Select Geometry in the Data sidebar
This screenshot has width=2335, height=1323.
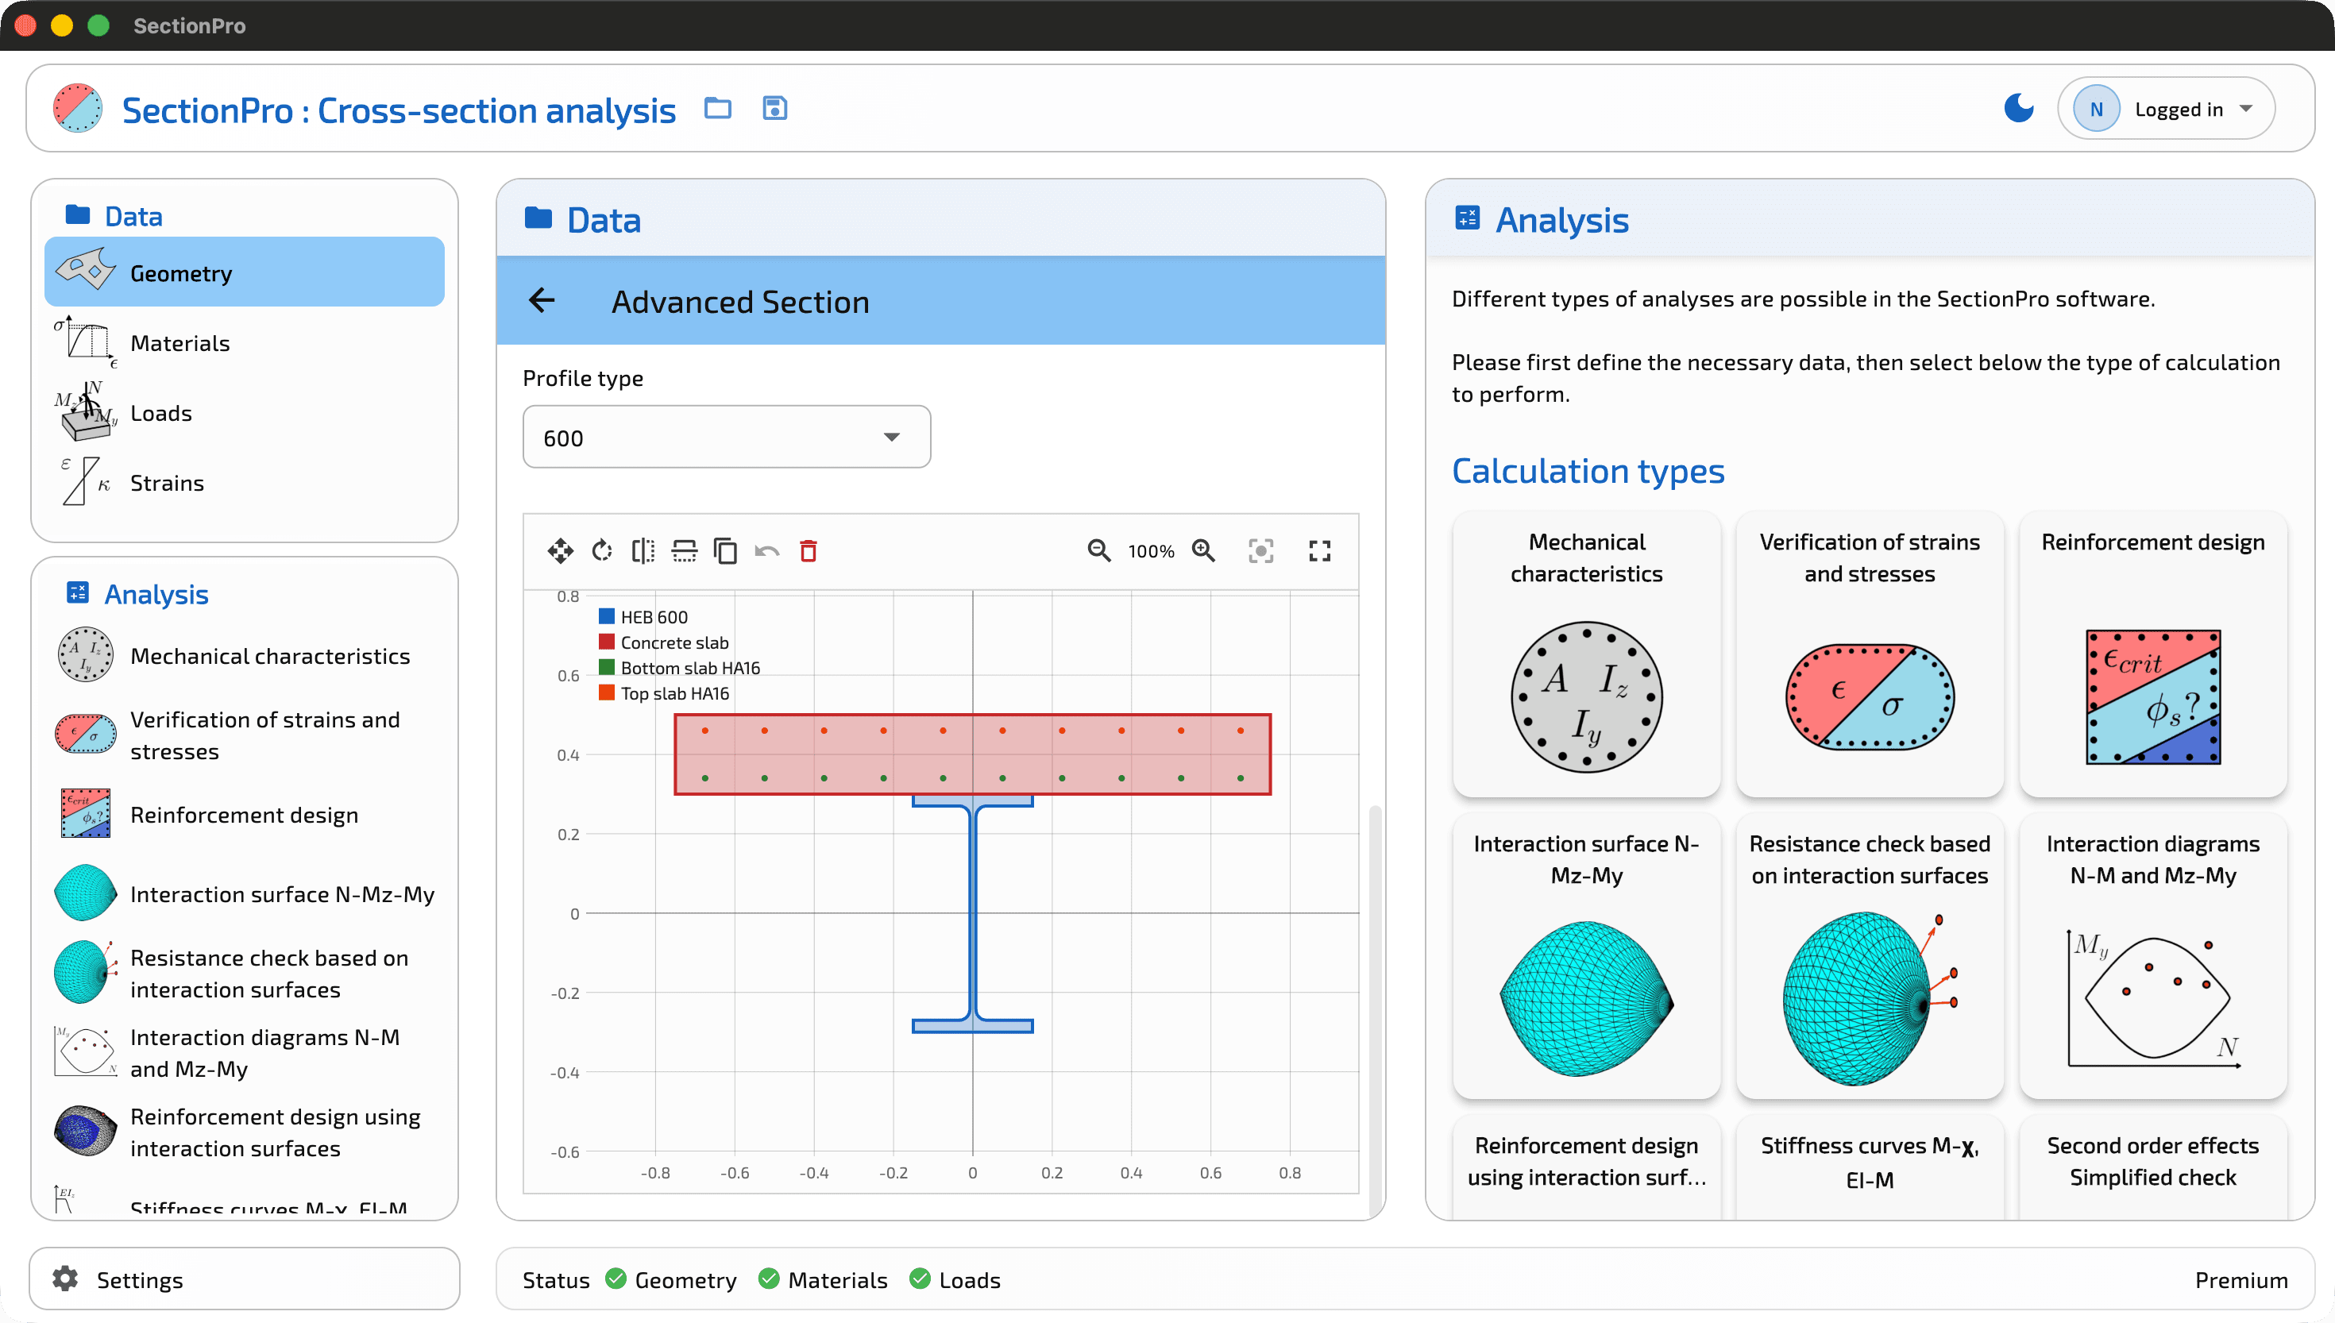(x=245, y=272)
